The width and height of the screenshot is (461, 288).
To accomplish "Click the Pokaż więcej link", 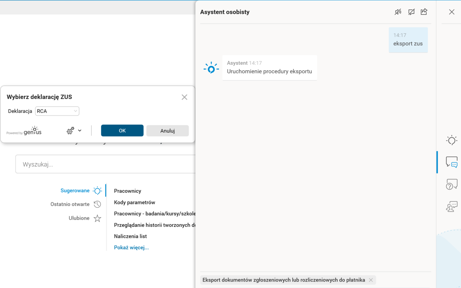I will (131, 248).
